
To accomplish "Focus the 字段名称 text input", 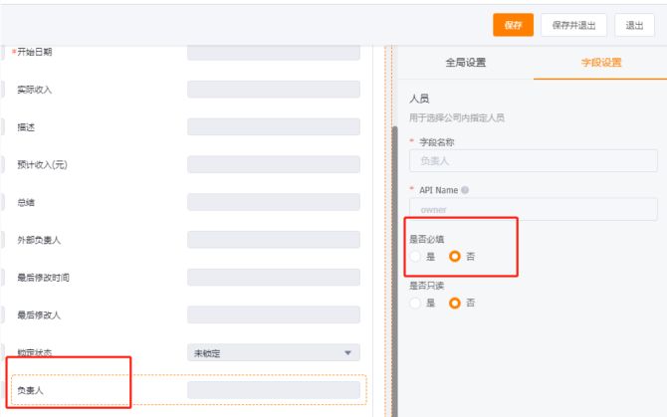I will tap(534, 161).
